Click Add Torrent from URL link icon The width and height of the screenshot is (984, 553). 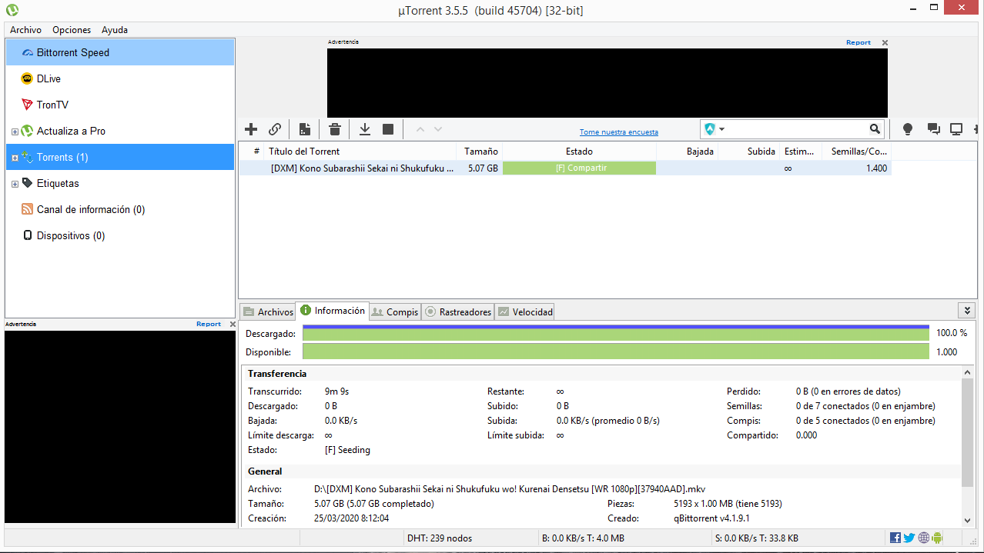tap(275, 129)
